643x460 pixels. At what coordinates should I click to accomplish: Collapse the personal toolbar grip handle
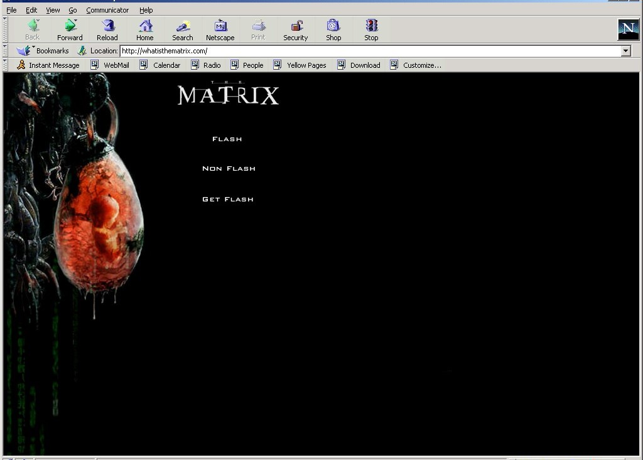point(5,65)
